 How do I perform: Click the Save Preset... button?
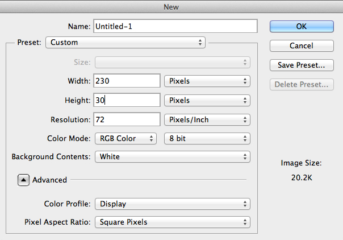[302, 65]
